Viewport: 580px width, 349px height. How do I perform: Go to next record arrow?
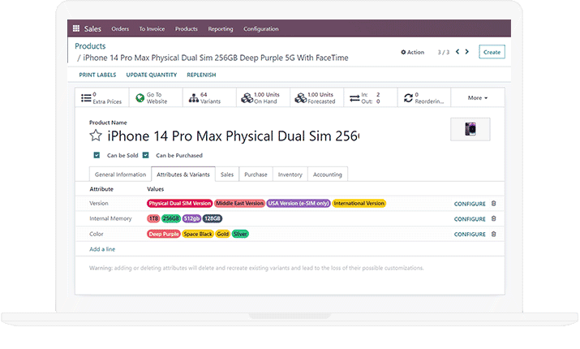[x=466, y=52]
